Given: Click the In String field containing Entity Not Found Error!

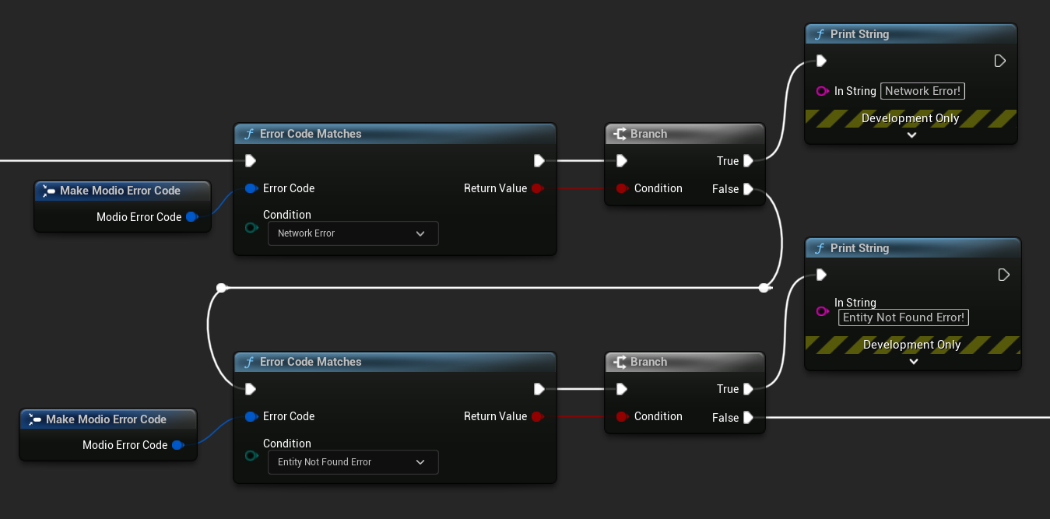Looking at the screenshot, I should click(904, 317).
